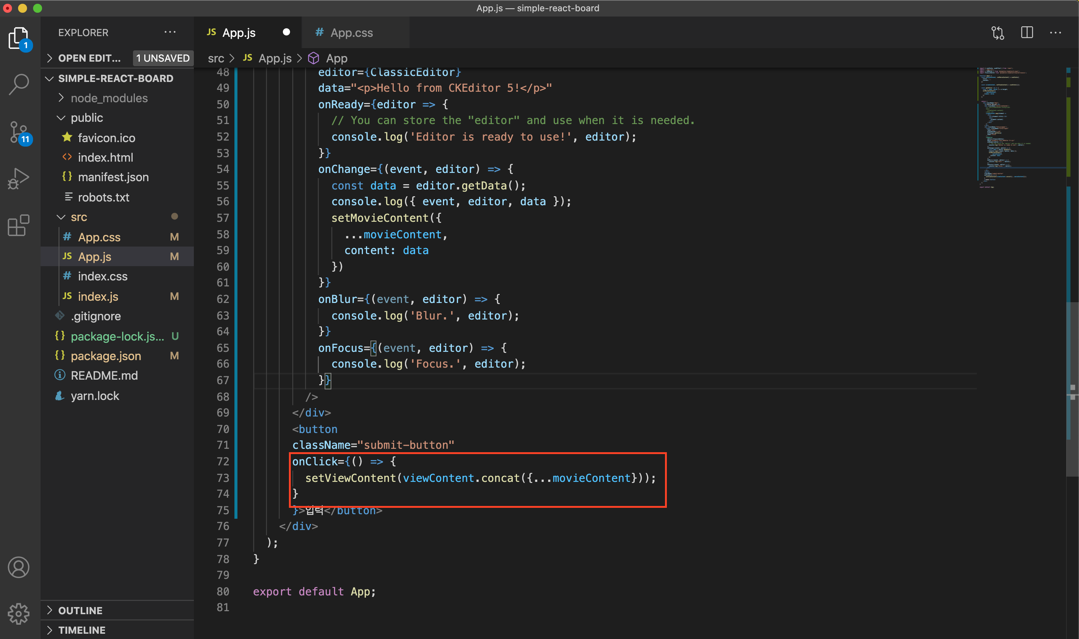Click the unsaved dot on App.js tab
This screenshot has width=1079, height=639.
286,32
